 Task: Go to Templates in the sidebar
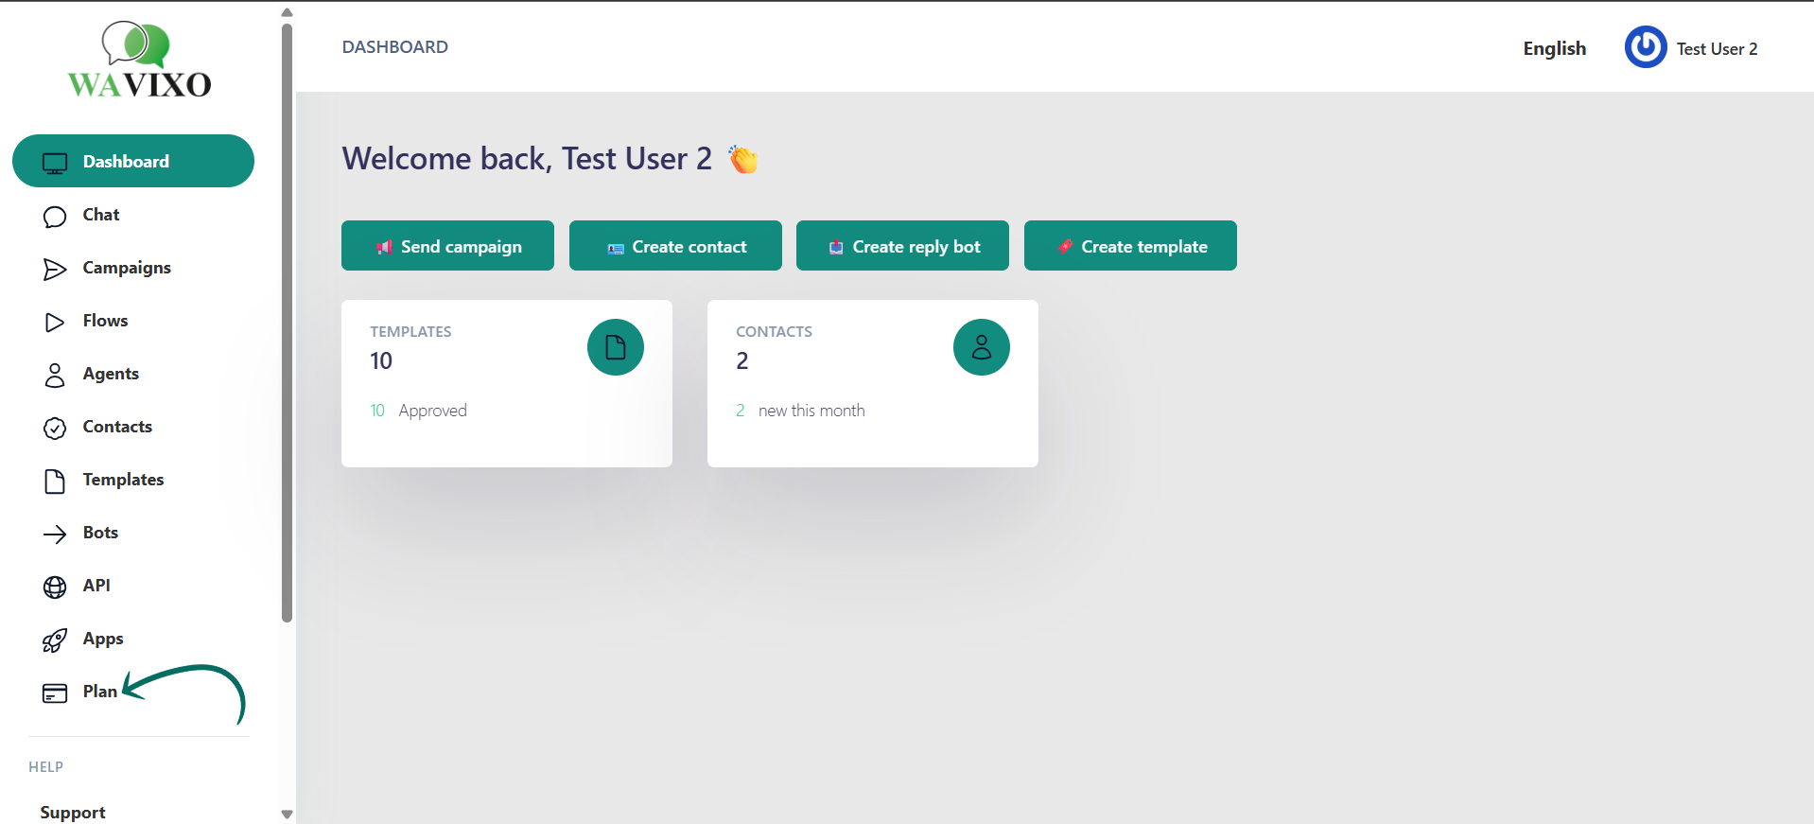pos(123,480)
